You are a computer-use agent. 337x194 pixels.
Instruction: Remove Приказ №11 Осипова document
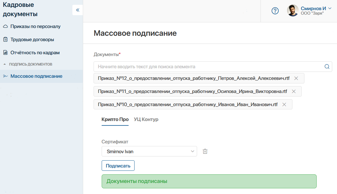(x=294, y=91)
